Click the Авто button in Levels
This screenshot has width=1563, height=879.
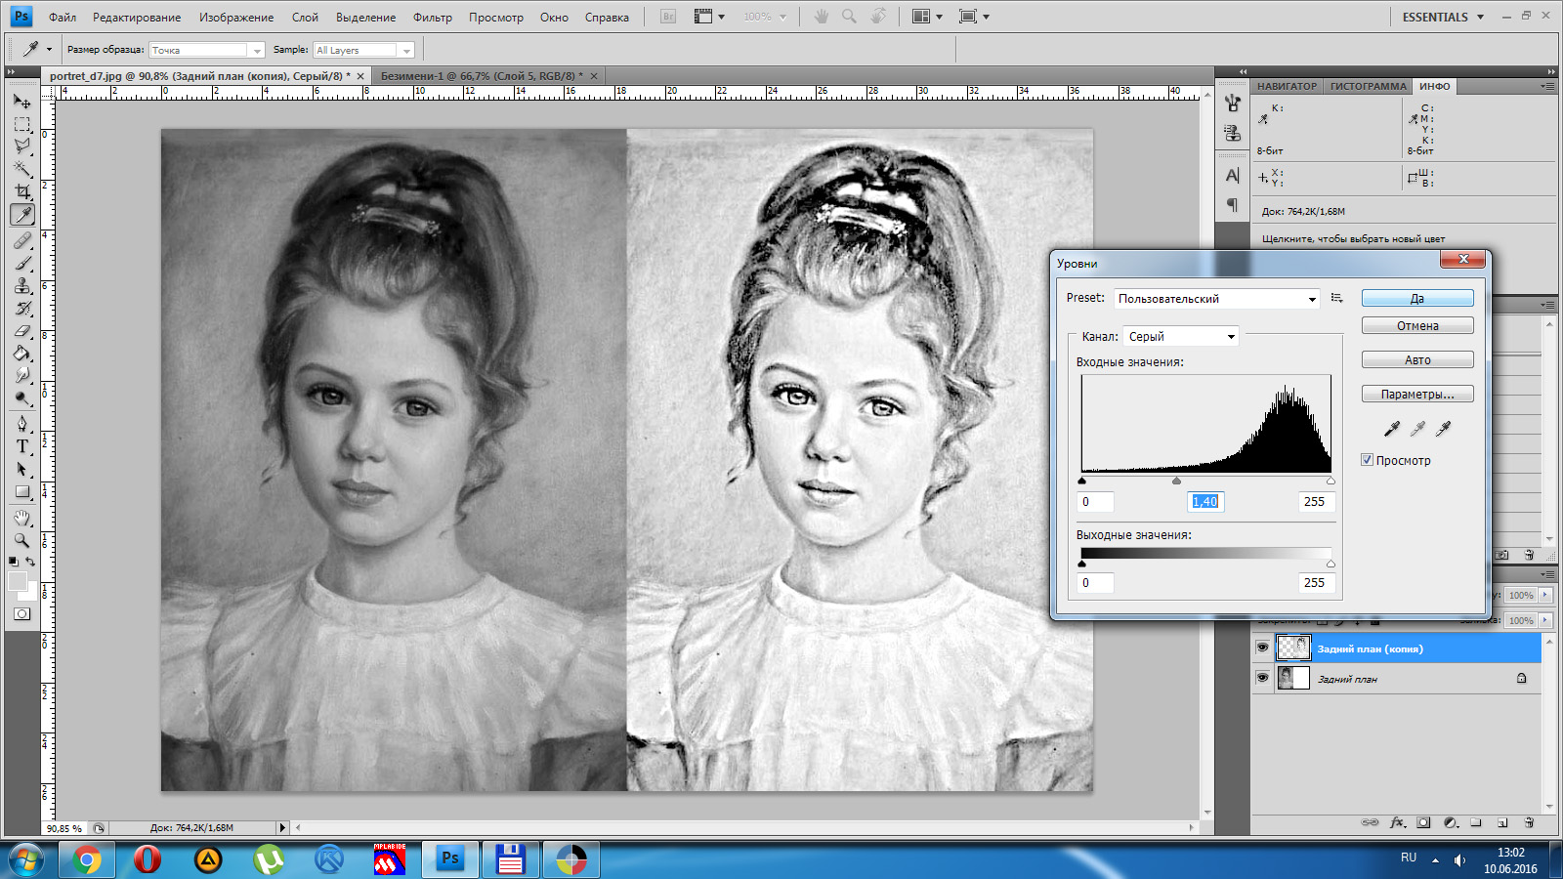coord(1417,360)
